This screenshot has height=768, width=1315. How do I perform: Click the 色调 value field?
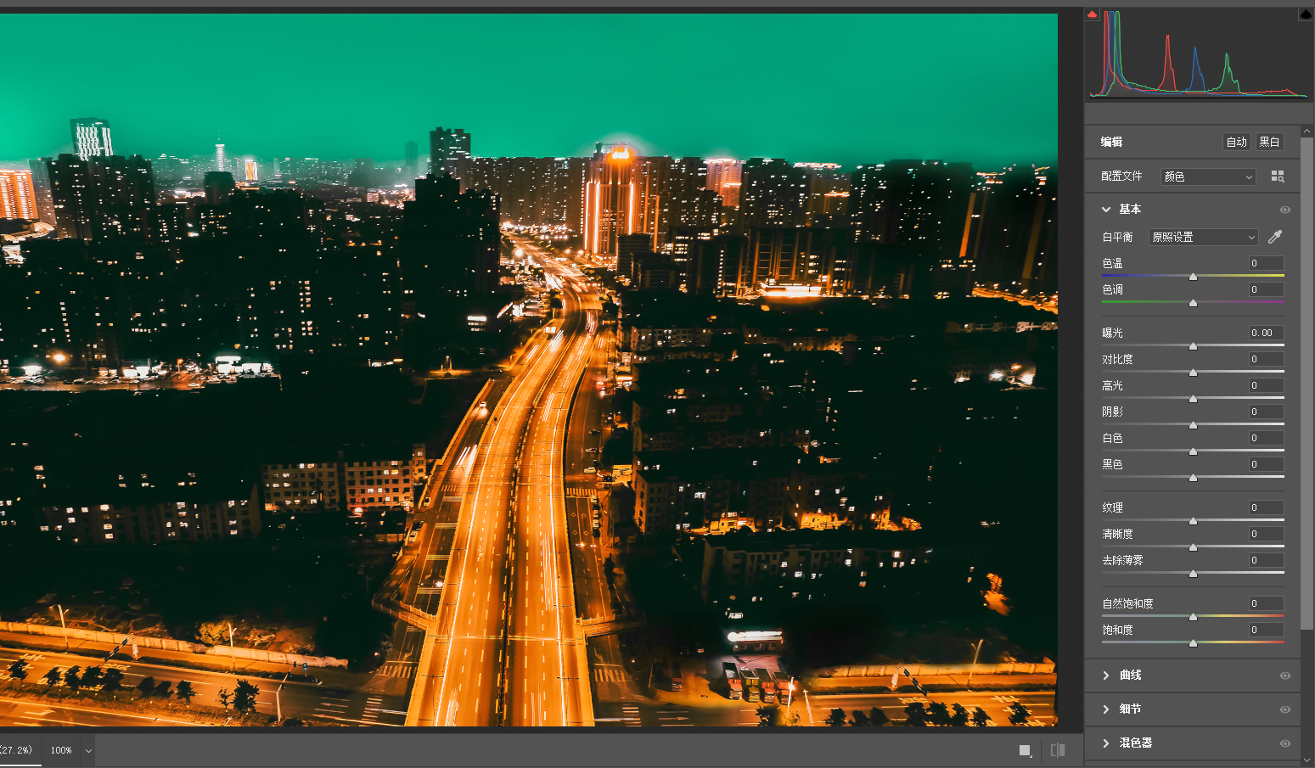1266,289
